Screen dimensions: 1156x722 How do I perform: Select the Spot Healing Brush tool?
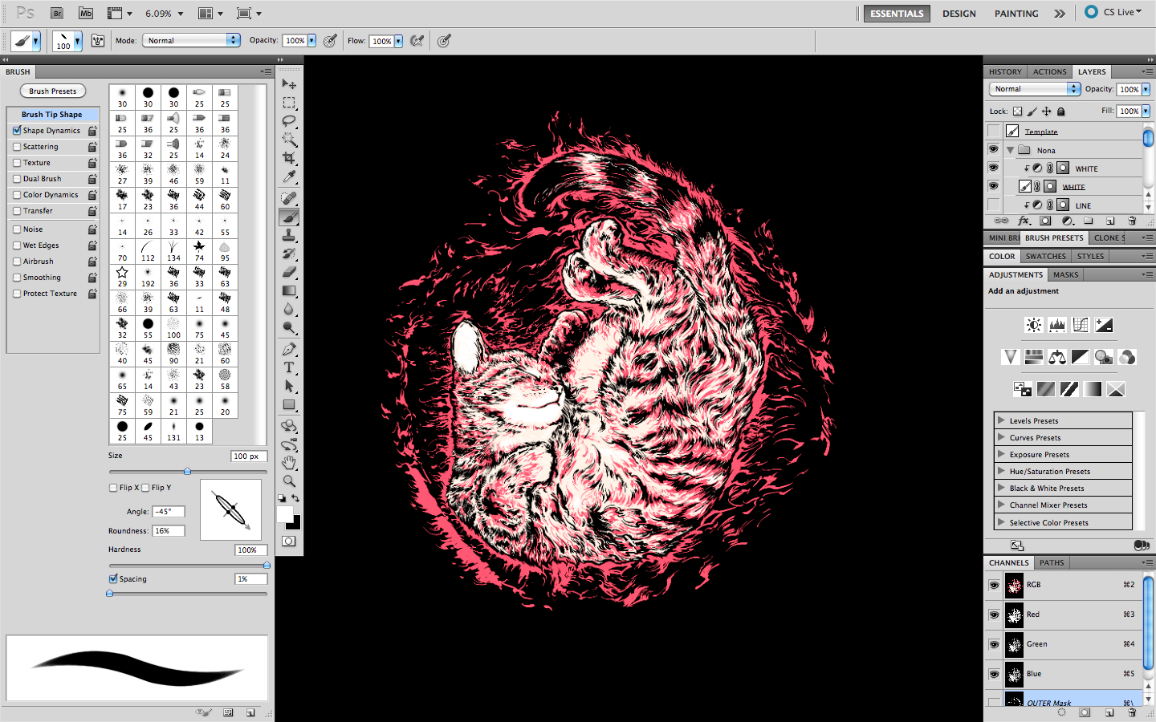point(289,198)
